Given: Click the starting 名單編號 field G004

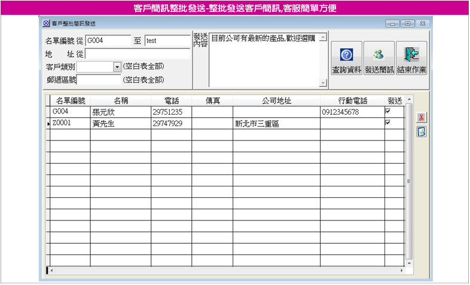Looking at the screenshot, I should click(108, 41).
